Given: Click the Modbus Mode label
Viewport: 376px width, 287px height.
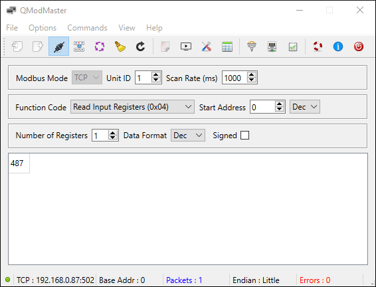Looking at the screenshot, I should 42,78.
